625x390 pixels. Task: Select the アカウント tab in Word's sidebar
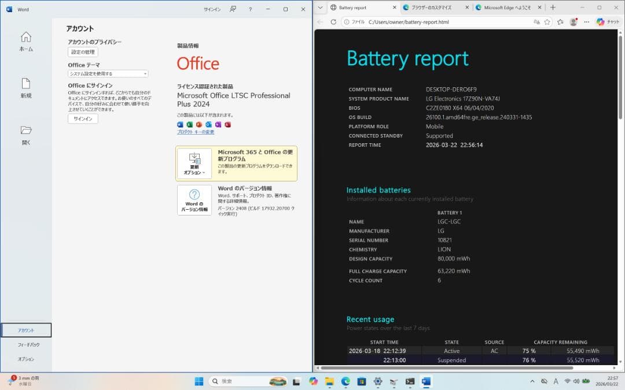pyautogui.click(x=26, y=330)
